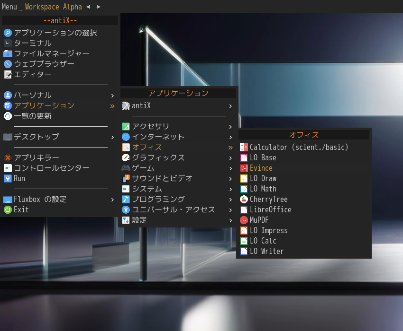Switch to the next workspace arrow
Screen dimensions: 403x331
99,7
